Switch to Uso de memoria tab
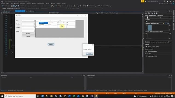The image size is (175, 98). pos(159,42)
